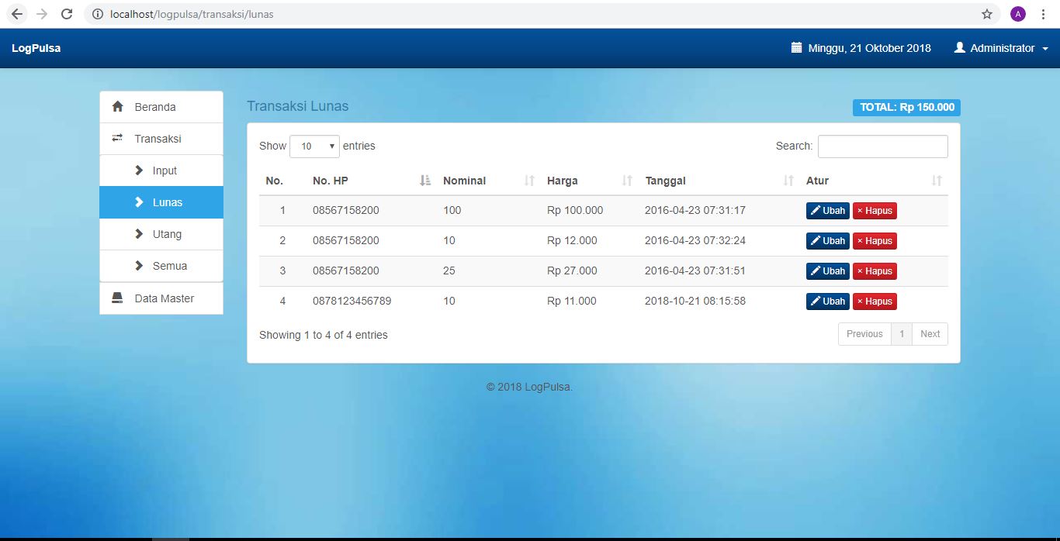This screenshot has height=541, width=1060.
Task: Click the LogPulsa brand link
Action: point(36,48)
